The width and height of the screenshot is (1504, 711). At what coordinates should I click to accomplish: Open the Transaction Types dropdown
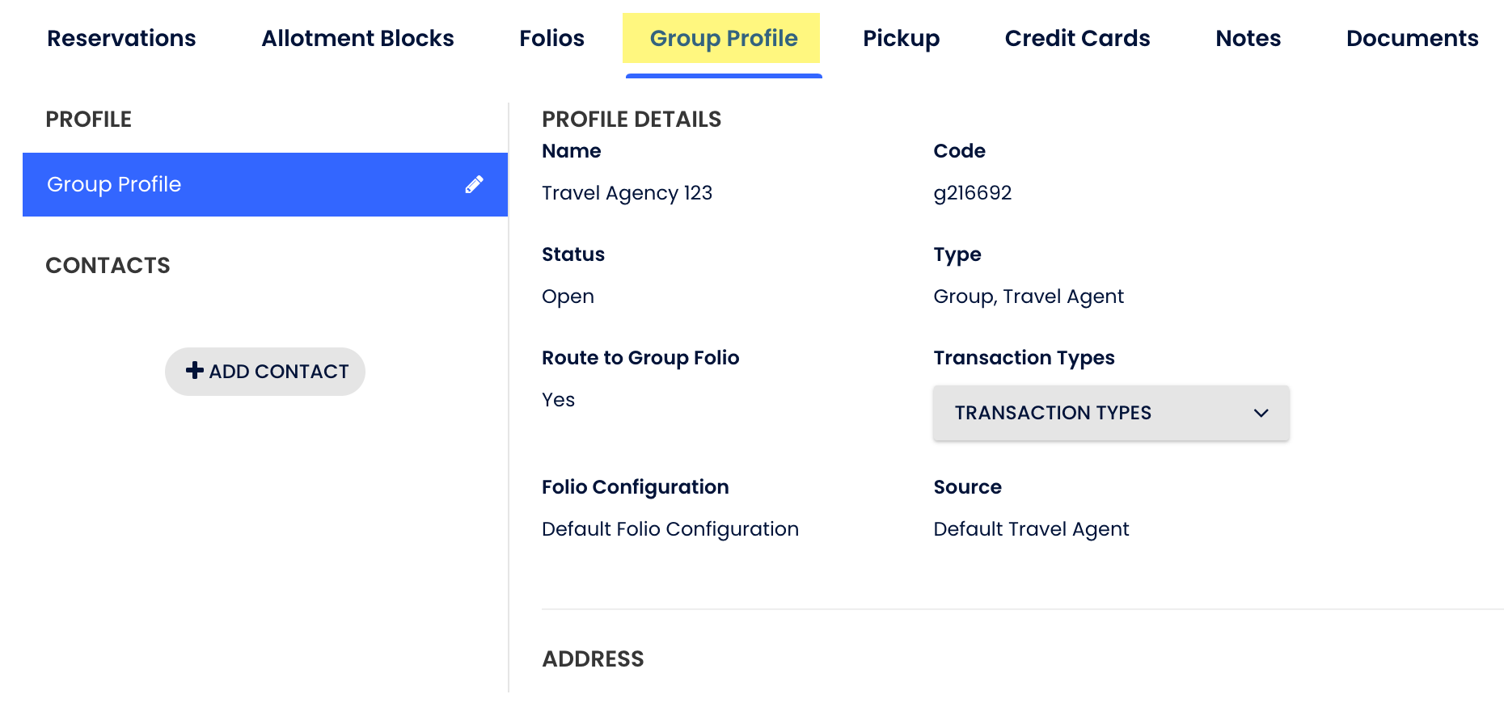click(x=1110, y=413)
